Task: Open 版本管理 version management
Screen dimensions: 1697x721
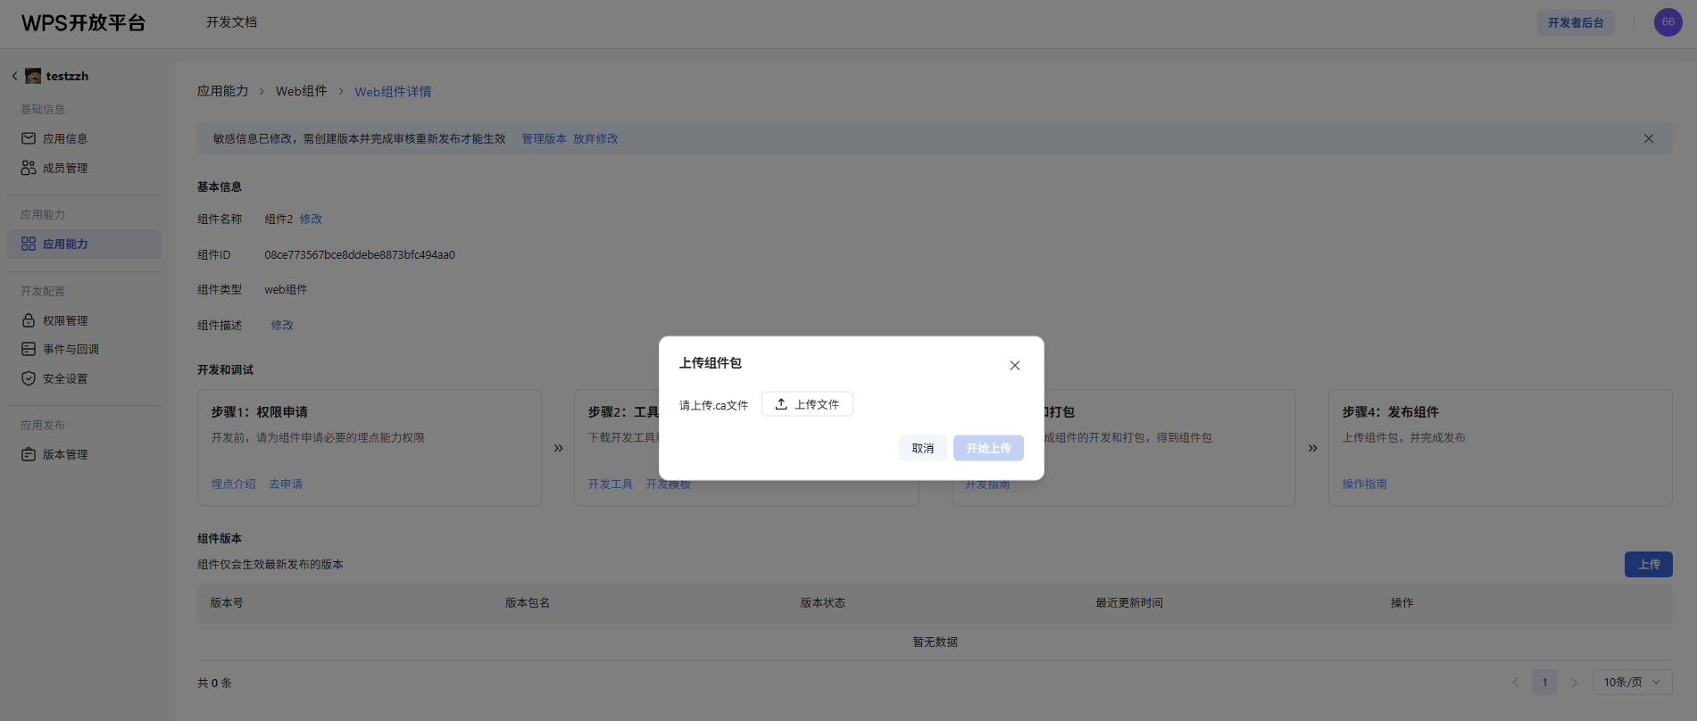Action: coord(65,455)
